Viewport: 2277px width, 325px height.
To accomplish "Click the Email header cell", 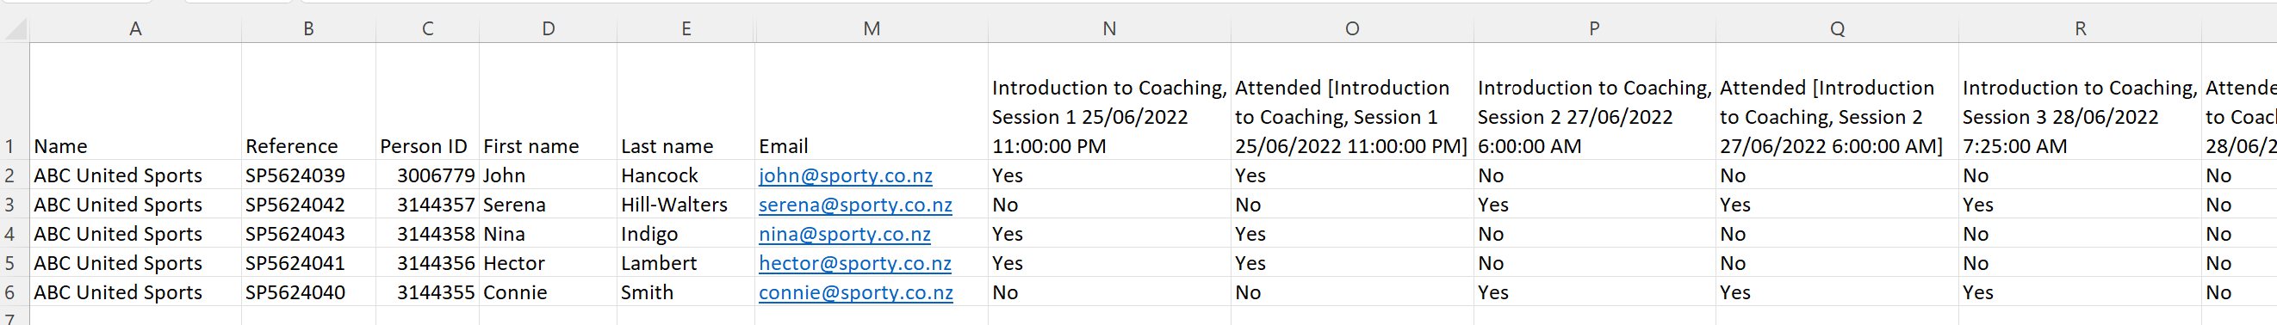I will (872, 101).
